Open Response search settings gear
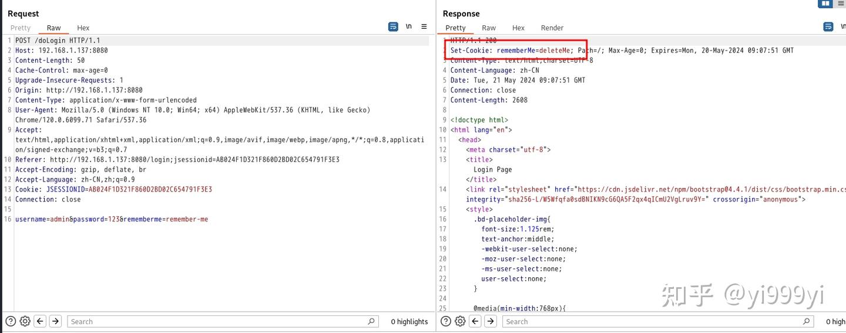 (x=460, y=321)
